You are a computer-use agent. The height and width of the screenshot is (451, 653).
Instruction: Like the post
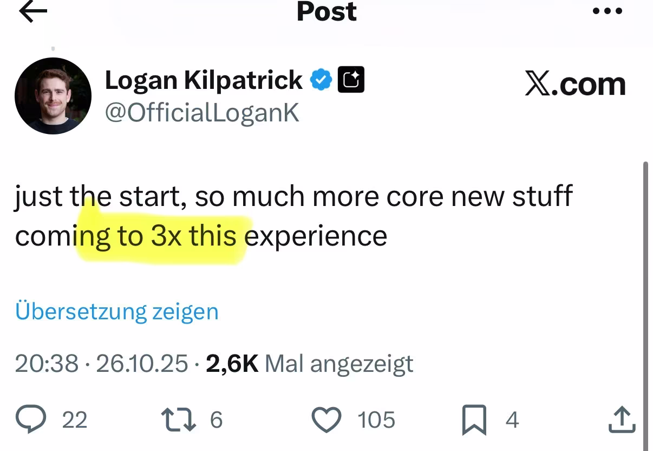point(325,418)
